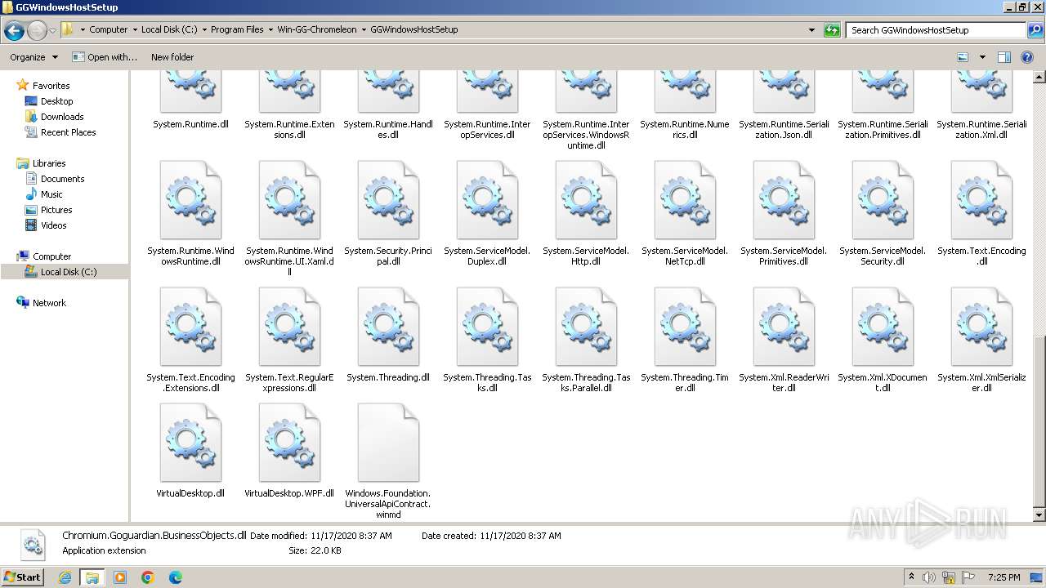Click the Back navigation arrow
This screenshot has width=1046, height=588.
[x=14, y=30]
